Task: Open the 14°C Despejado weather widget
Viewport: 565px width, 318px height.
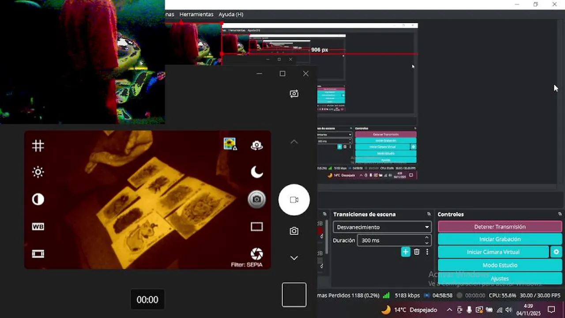Action: (x=409, y=310)
